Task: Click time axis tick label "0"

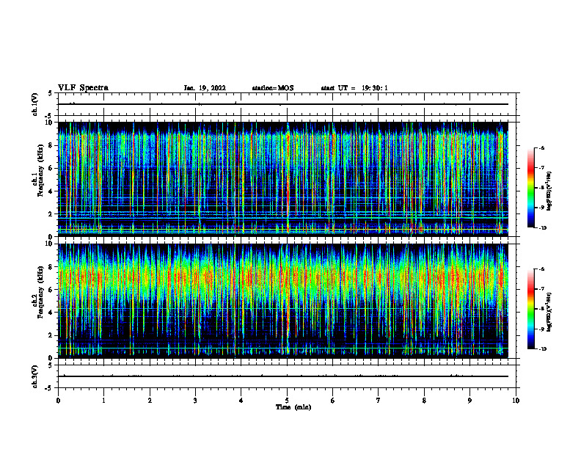Action: 58,401
